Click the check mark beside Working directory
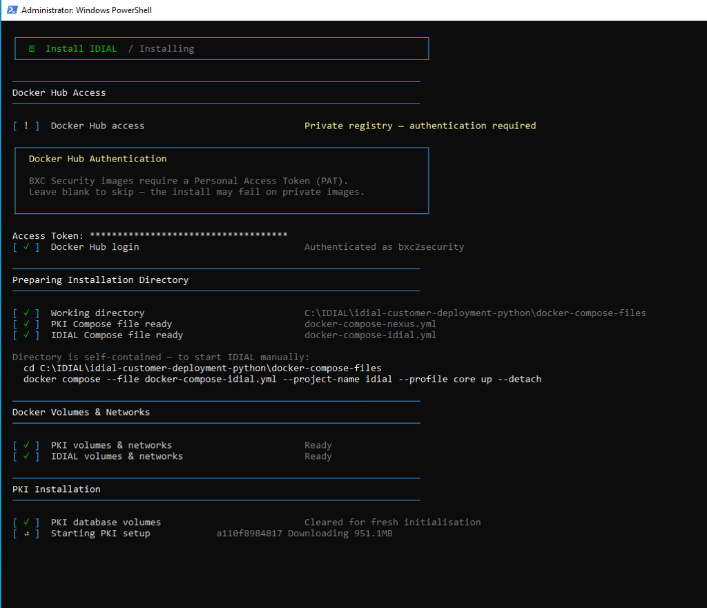The height and width of the screenshot is (608, 707). click(x=26, y=313)
